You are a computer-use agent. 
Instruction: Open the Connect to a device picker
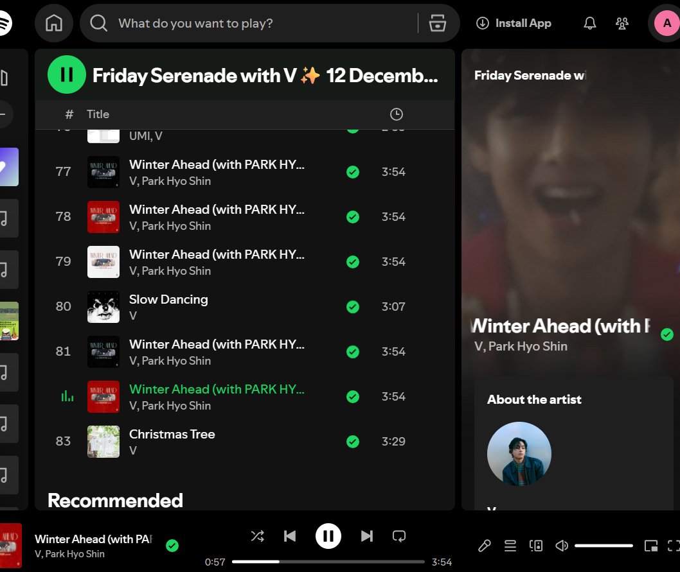tap(536, 545)
